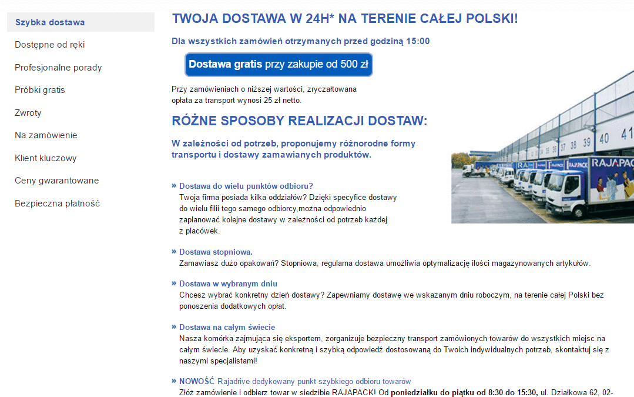Open Na zamówienie menu entry
Screen dimensions: 634x397
tap(46, 135)
